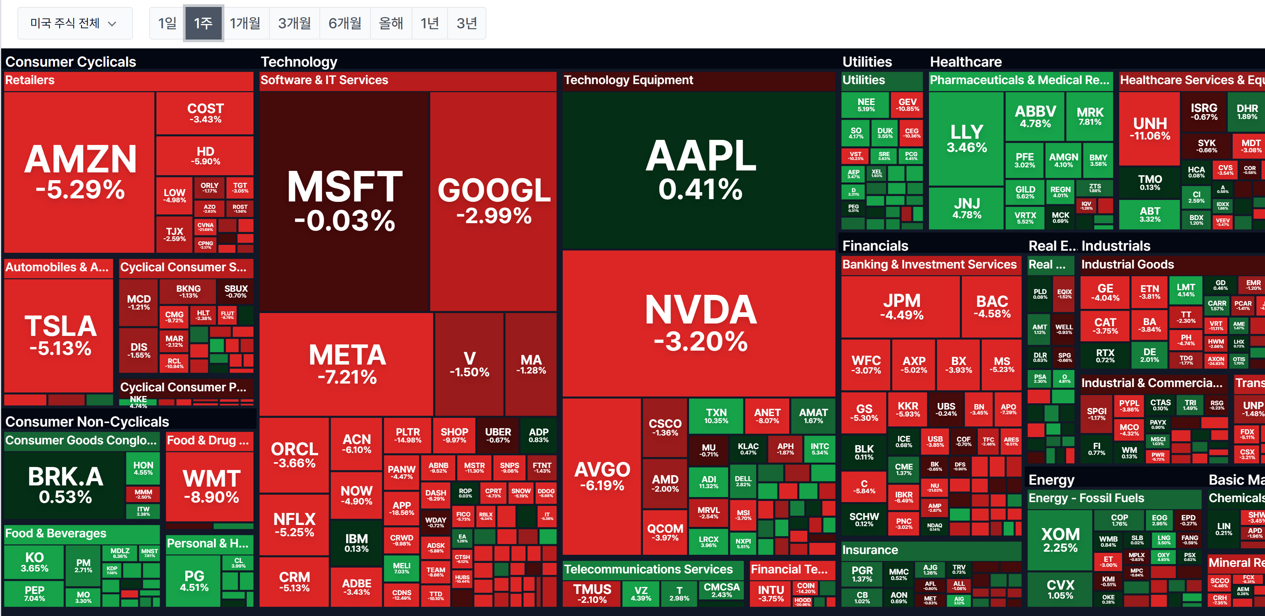Click the XOM energy tile
Viewport: 1265px width, 616px height.
pyautogui.click(x=1060, y=539)
